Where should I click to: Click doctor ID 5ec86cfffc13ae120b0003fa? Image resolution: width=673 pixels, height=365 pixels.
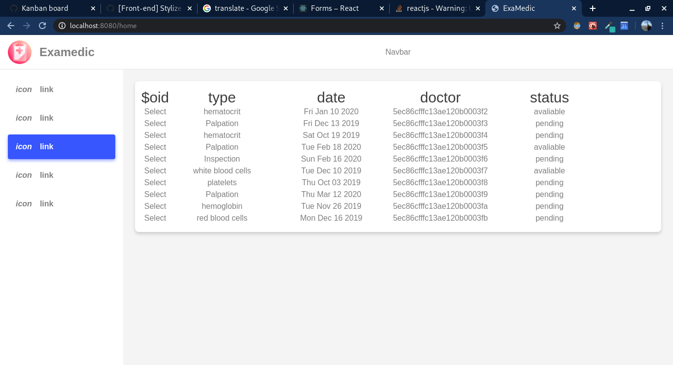[440, 206]
